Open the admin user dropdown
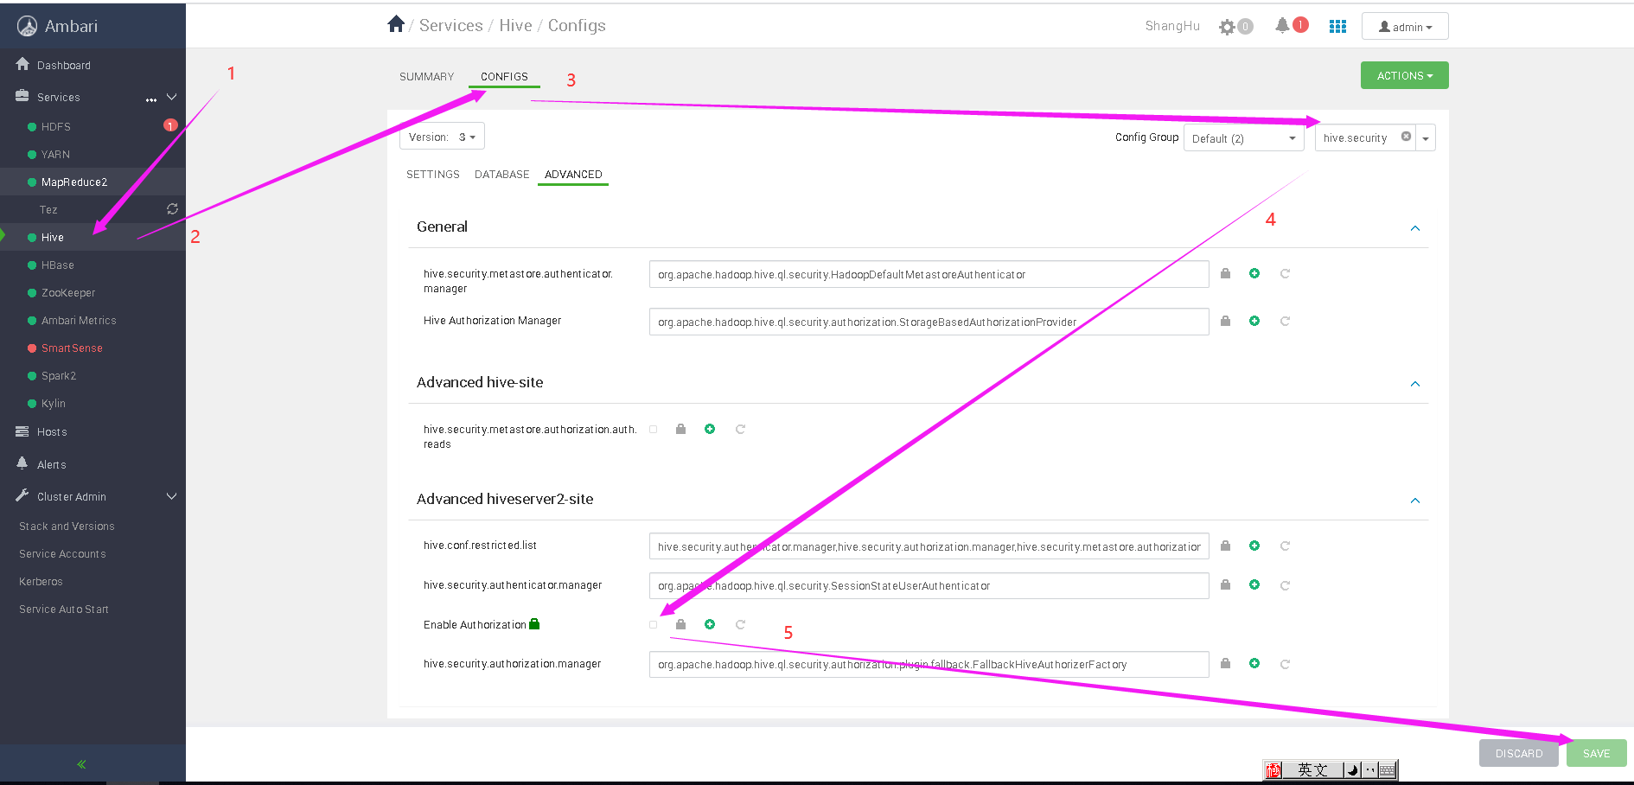 tap(1405, 27)
